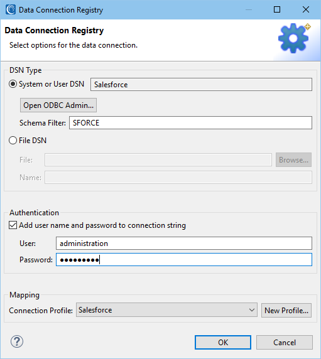Click the File DSN Name field
This screenshot has width=321, height=359.
(x=178, y=177)
